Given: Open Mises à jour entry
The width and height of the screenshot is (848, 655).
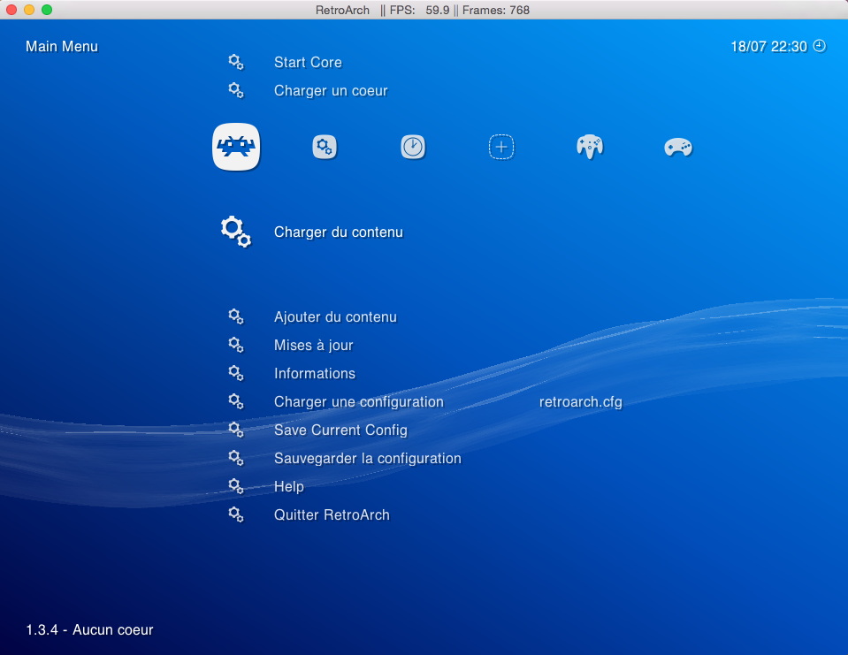Looking at the screenshot, I should [314, 346].
